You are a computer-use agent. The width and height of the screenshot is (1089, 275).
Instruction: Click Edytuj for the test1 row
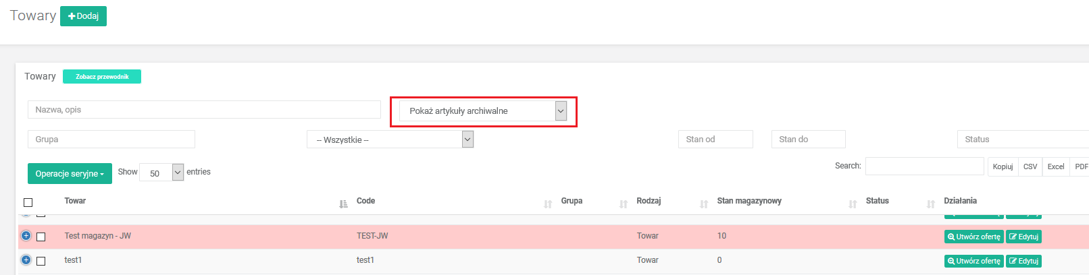tap(1023, 261)
